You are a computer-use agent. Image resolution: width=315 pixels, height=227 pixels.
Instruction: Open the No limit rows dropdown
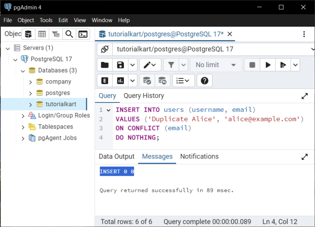point(216,65)
